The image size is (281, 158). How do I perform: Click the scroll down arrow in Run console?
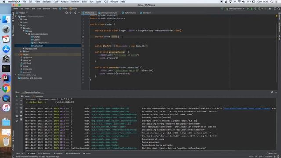(x=21, y=104)
